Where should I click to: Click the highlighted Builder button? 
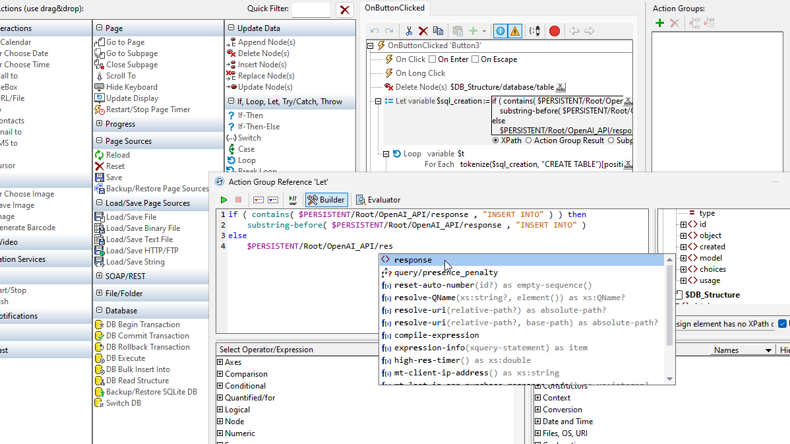pos(326,199)
